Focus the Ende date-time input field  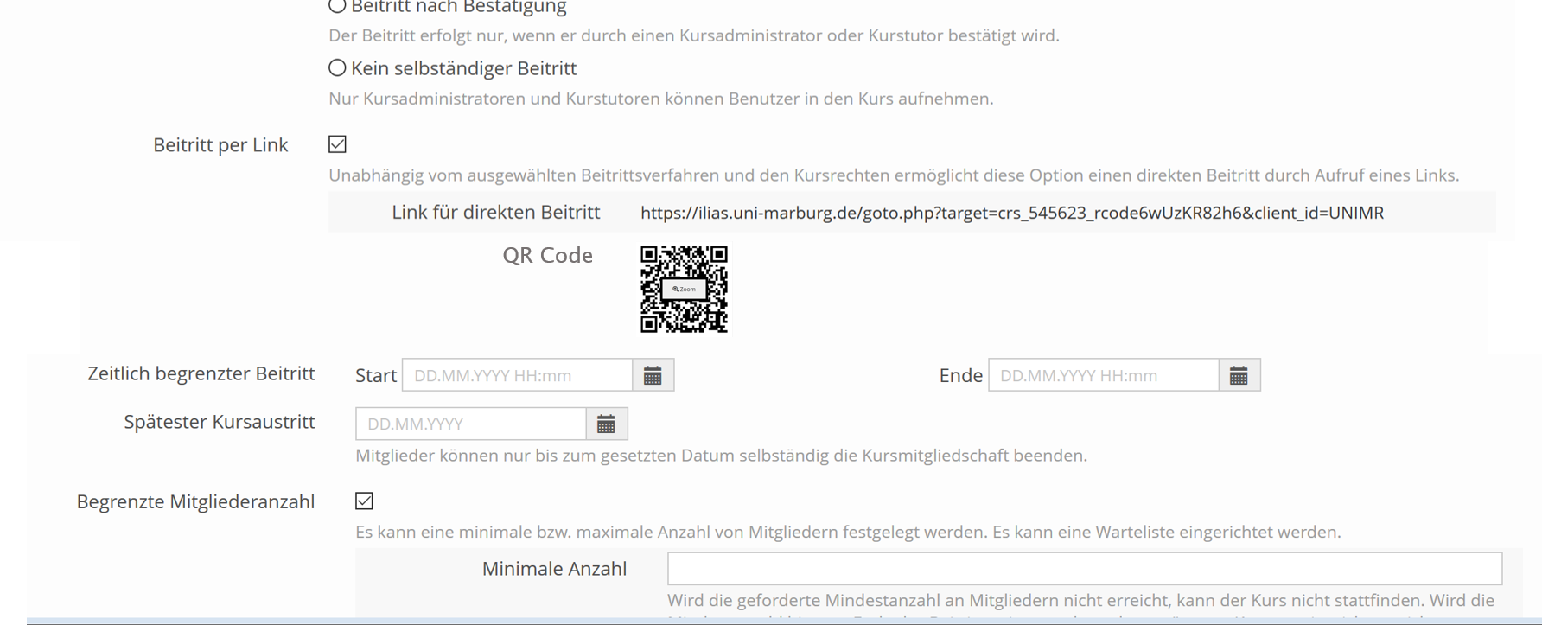1103,375
